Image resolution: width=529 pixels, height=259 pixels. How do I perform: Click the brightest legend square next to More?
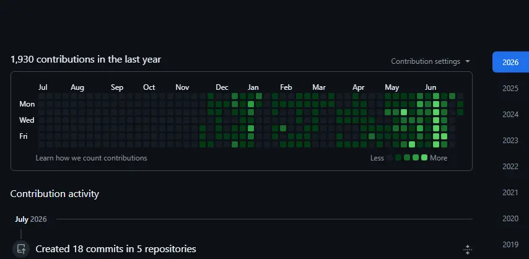(x=424, y=158)
